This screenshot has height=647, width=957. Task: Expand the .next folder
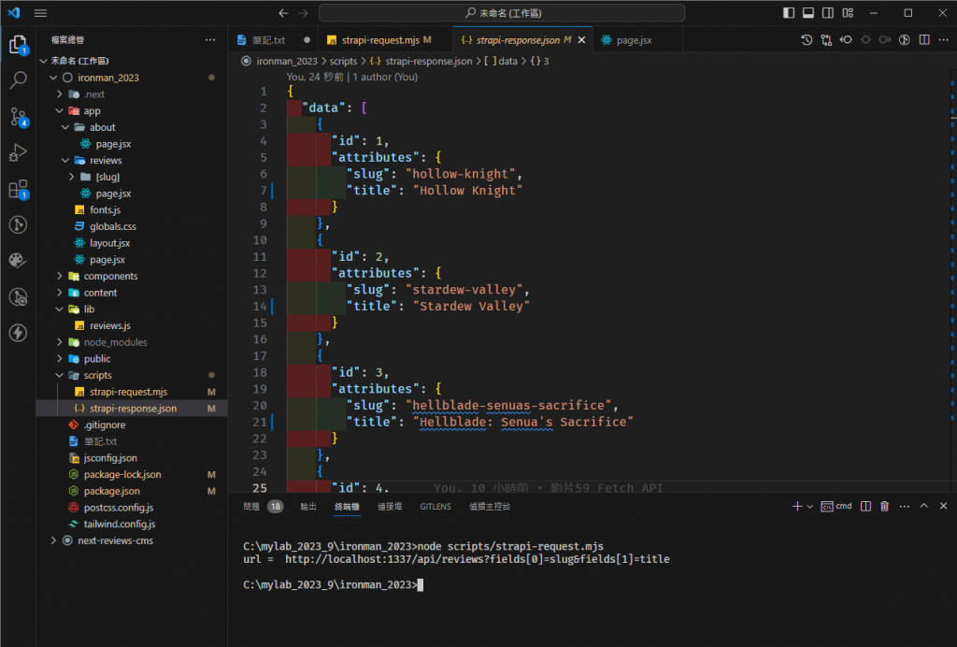(59, 94)
